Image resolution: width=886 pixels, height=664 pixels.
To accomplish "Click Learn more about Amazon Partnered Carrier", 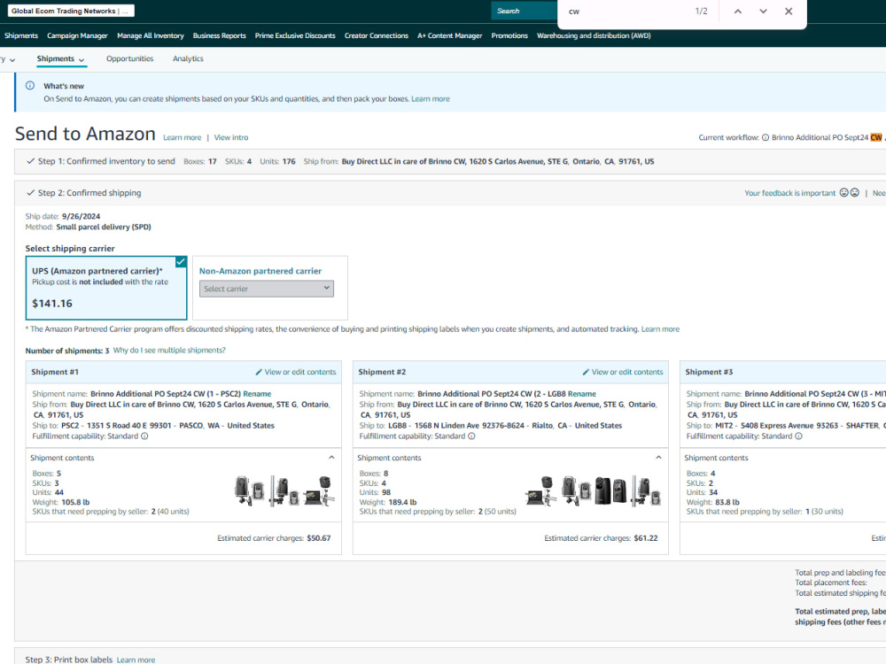I will [661, 329].
